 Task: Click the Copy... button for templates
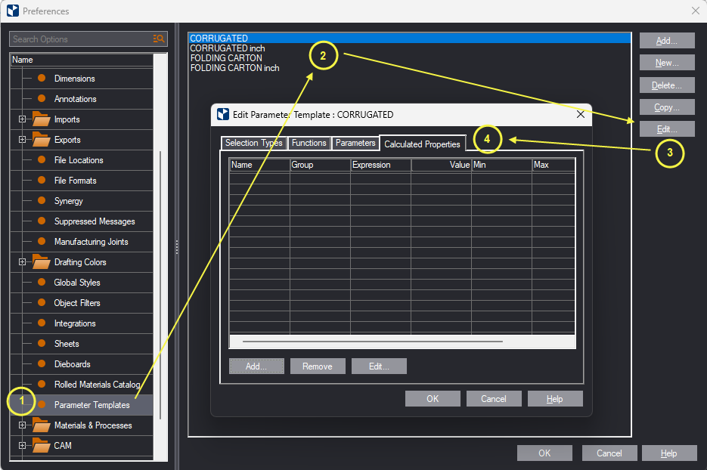666,107
